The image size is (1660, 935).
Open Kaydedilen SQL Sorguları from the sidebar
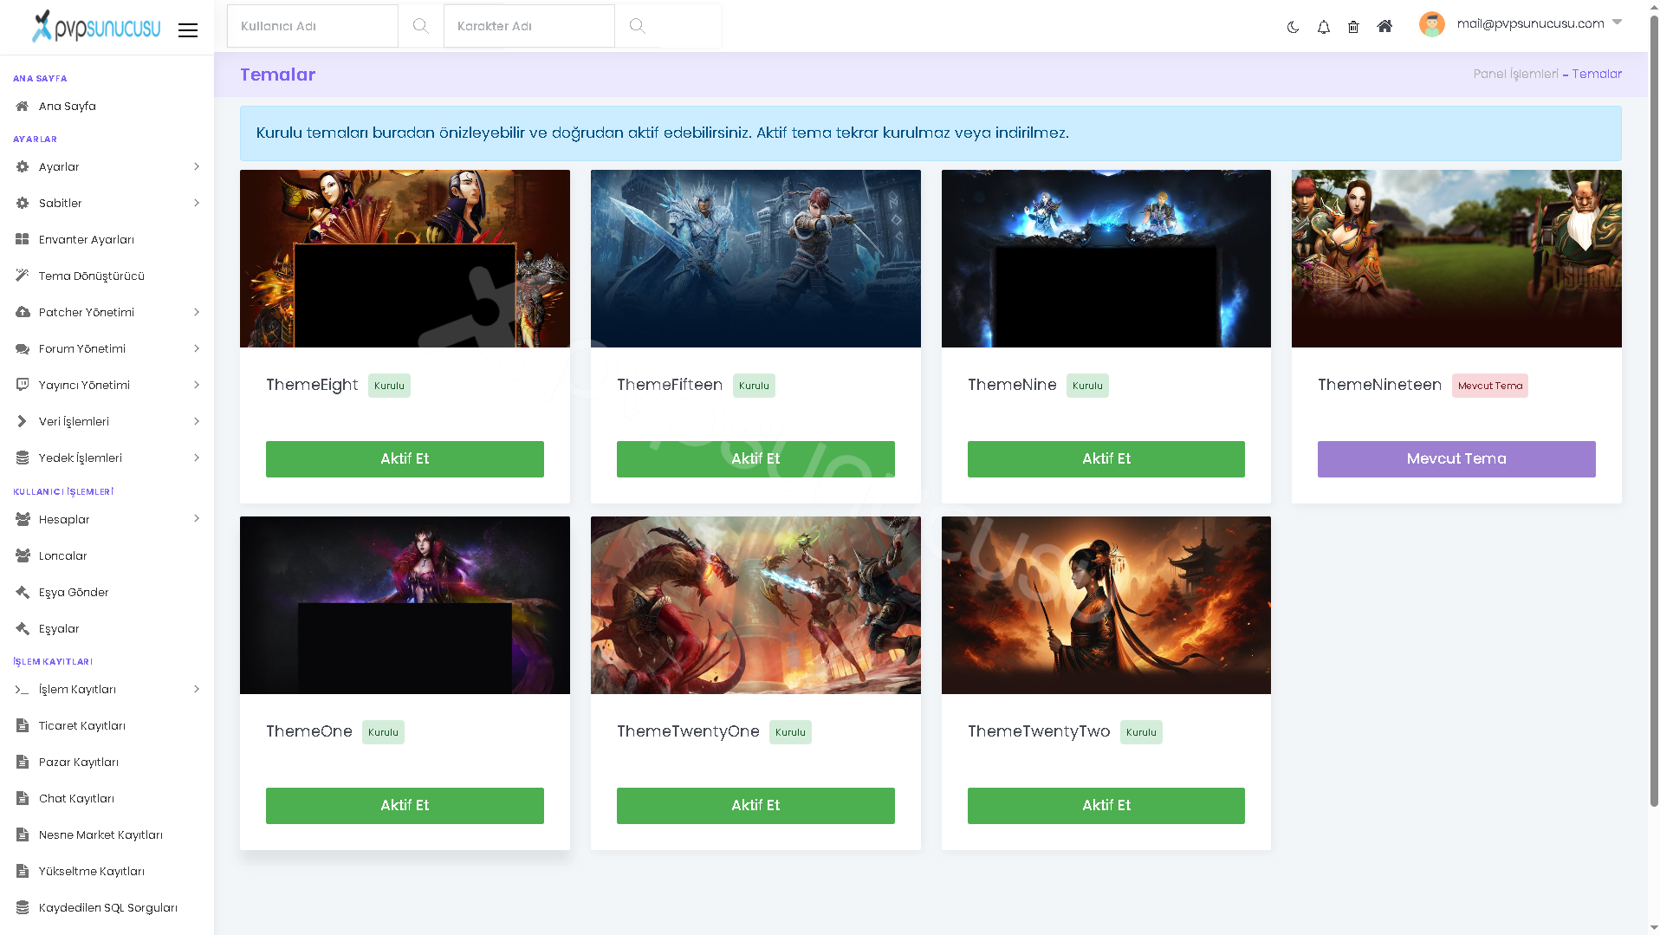pos(107,907)
